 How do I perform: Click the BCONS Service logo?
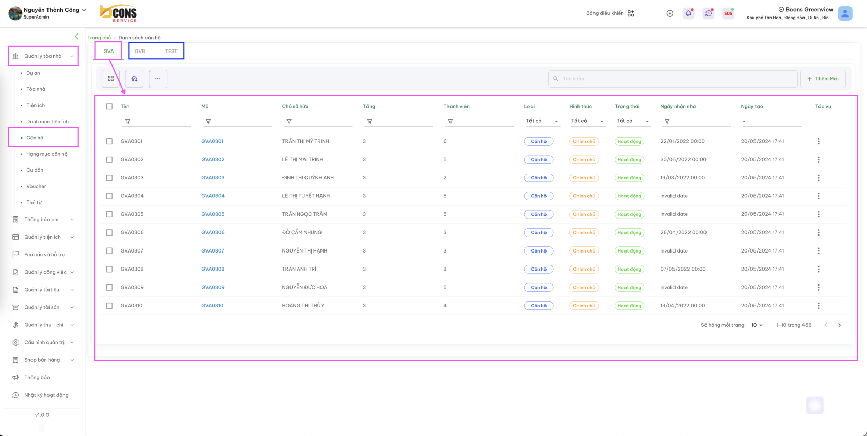[119, 13]
